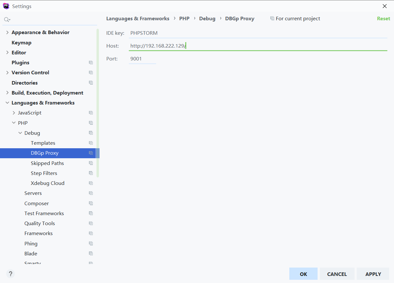Expand the Editor section

(x=7, y=52)
